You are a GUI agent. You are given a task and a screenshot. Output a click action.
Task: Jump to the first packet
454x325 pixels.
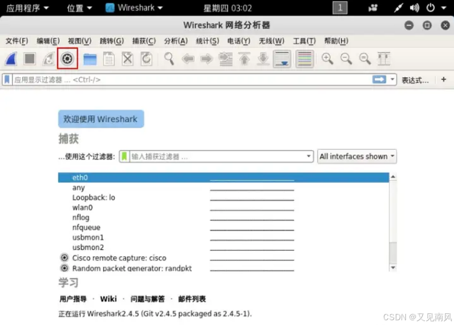244,59
